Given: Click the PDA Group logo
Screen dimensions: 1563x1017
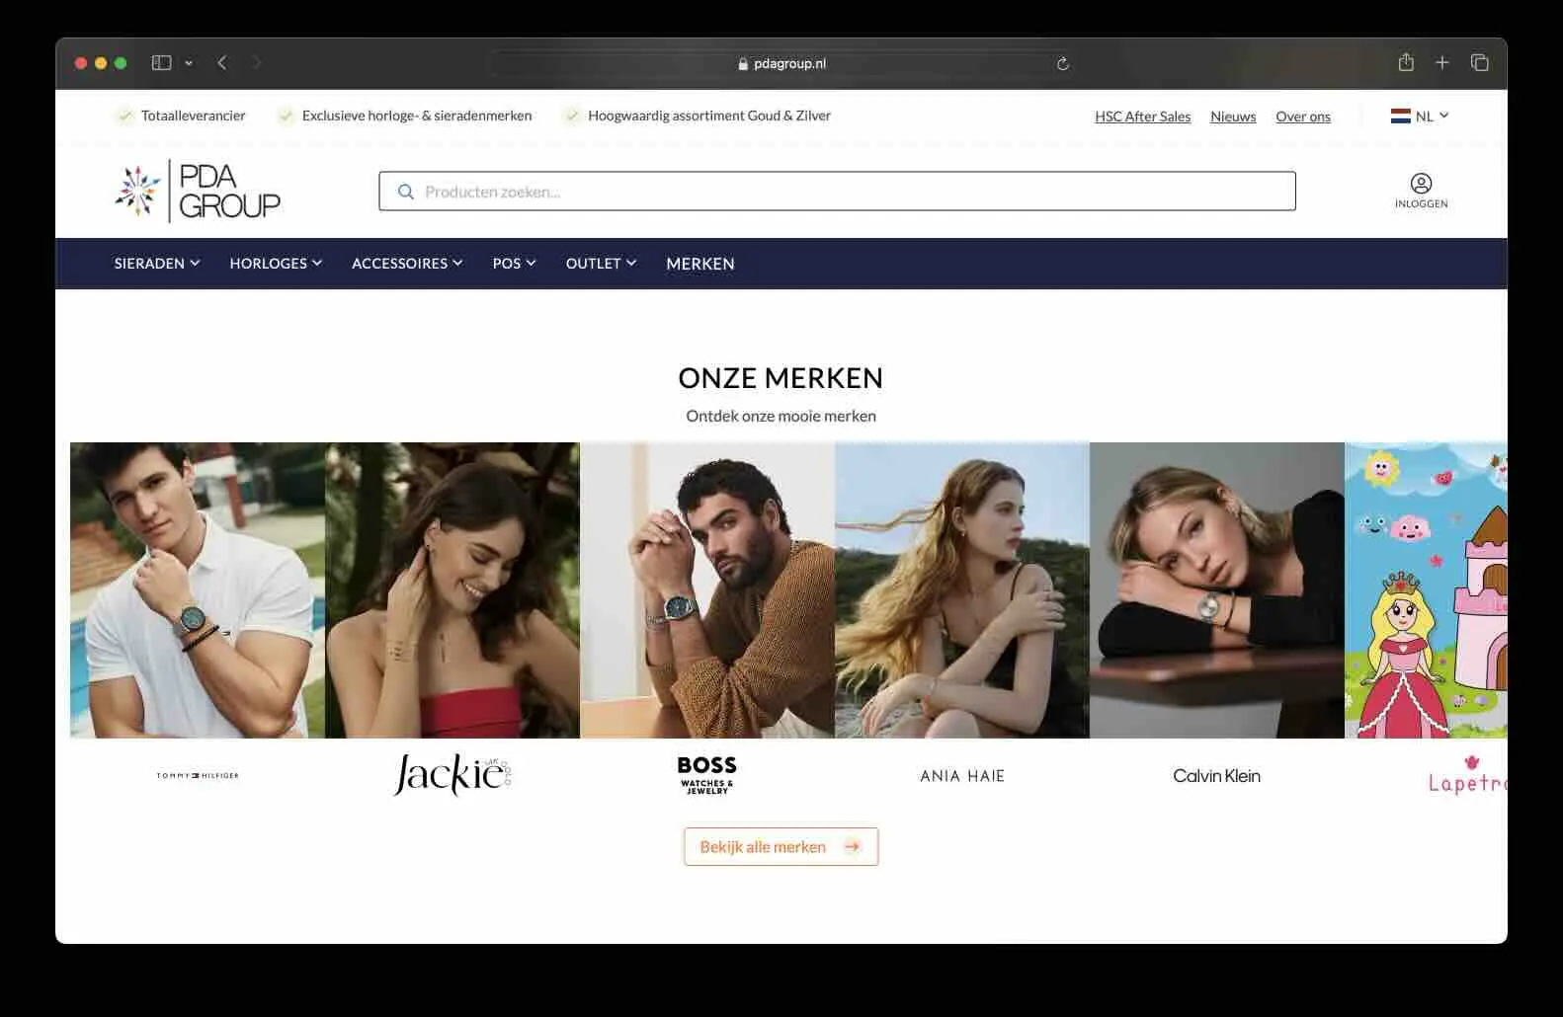Looking at the screenshot, I should [x=198, y=191].
